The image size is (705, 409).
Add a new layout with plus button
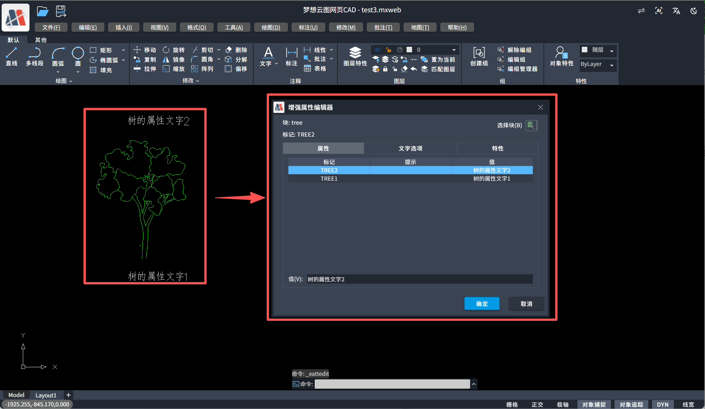68,395
